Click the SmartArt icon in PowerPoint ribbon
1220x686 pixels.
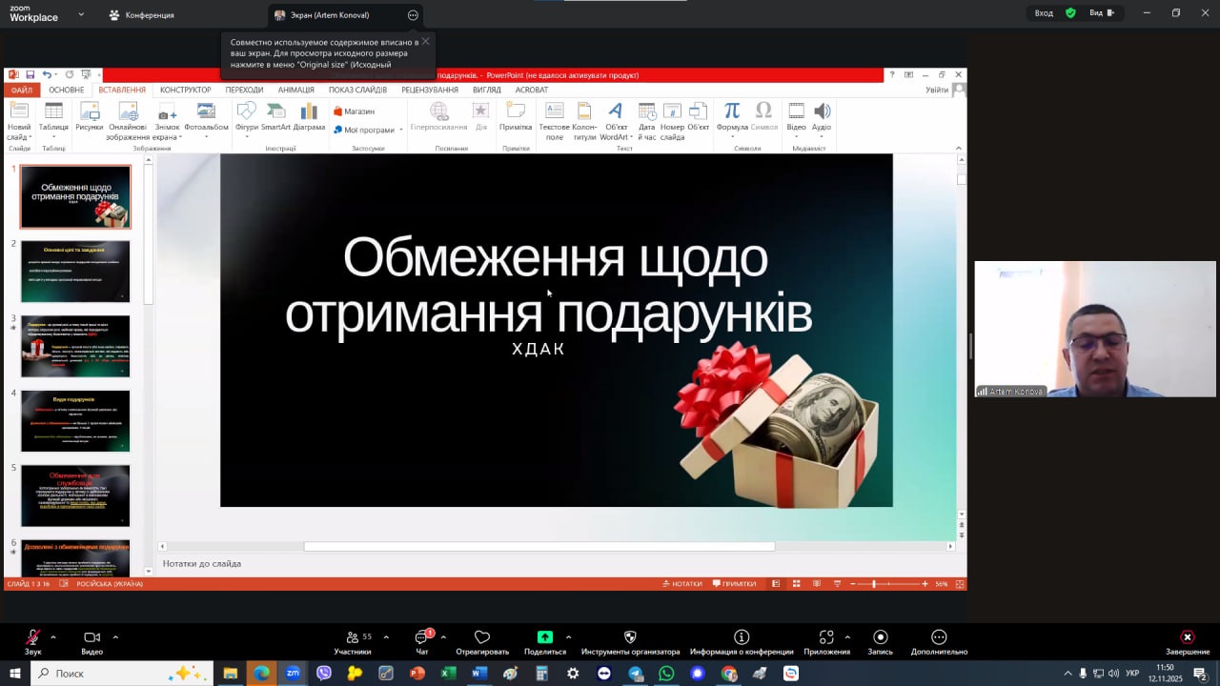pyautogui.click(x=275, y=114)
